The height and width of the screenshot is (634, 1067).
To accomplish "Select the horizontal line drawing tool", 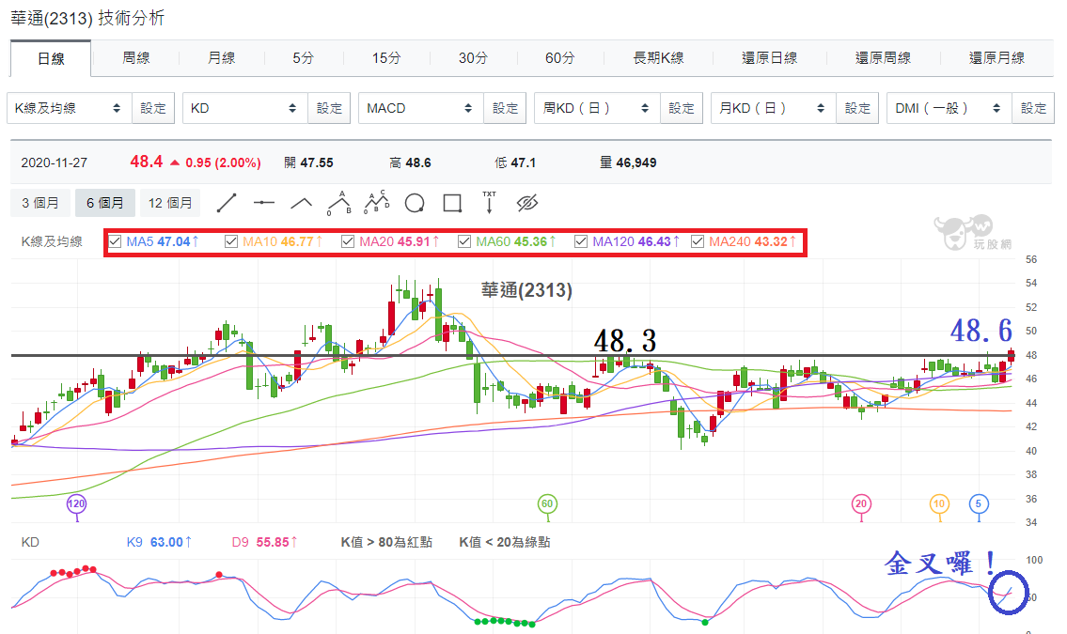I will pos(263,203).
